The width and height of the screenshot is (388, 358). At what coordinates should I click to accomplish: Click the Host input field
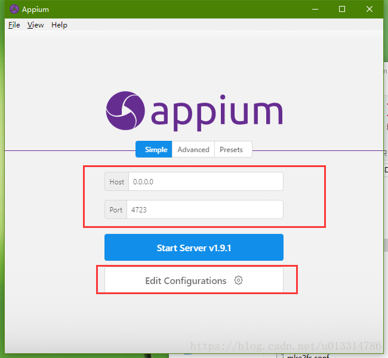(x=206, y=181)
